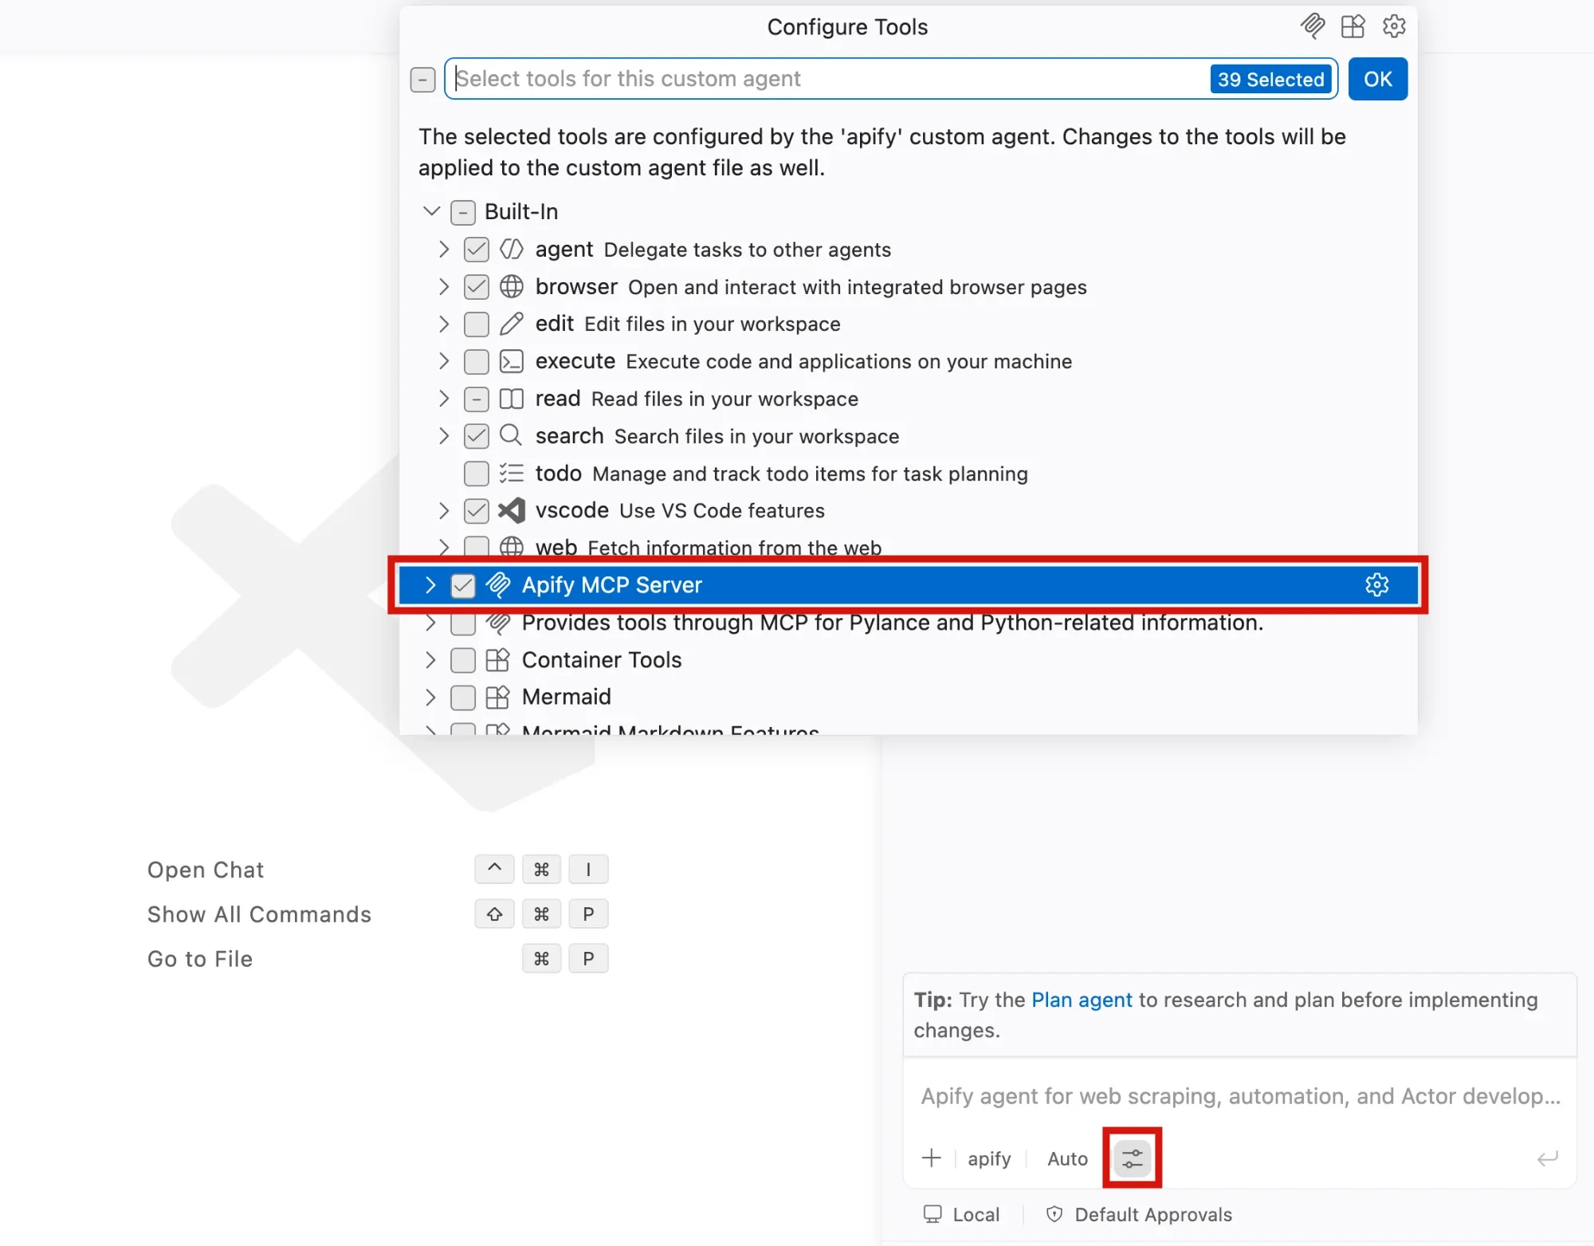Click the todo checklist icon
The height and width of the screenshot is (1246, 1594).
[511, 474]
